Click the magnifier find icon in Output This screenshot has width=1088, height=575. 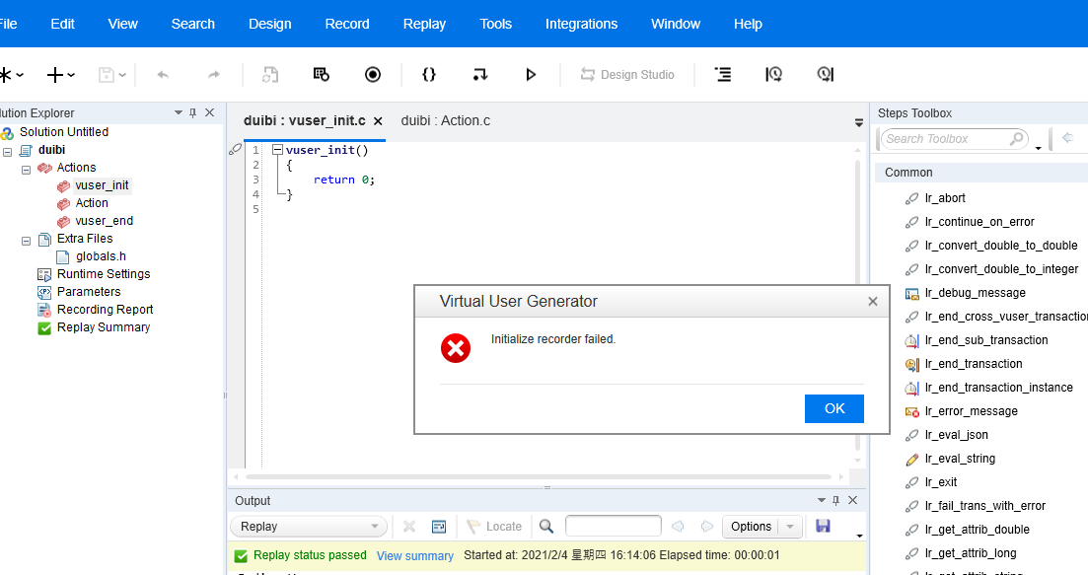point(546,527)
